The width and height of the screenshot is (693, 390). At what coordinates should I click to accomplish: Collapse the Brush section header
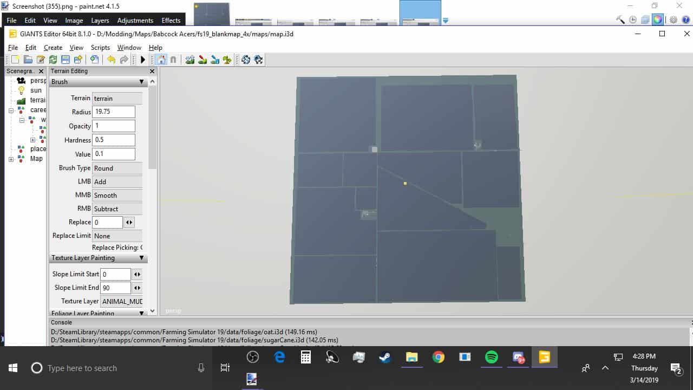pos(141,82)
